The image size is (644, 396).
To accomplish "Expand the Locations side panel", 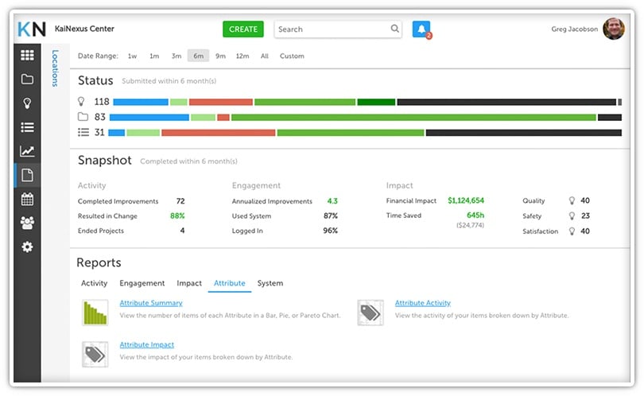I will point(55,68).
